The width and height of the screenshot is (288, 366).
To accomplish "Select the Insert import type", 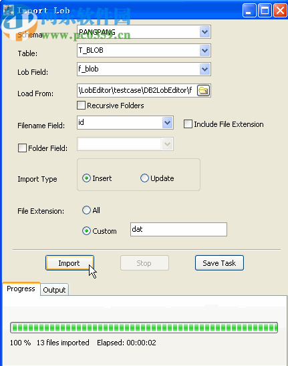I will click(86, 178).
